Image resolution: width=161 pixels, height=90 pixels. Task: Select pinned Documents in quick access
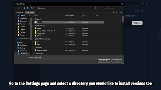(23, 21)
